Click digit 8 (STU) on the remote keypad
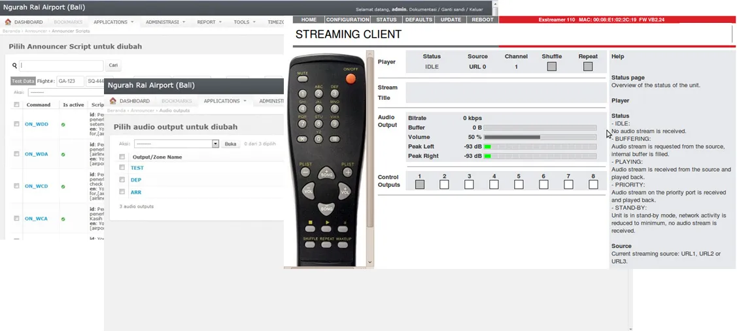The image size is (737, 331). [x=318, y=124]
